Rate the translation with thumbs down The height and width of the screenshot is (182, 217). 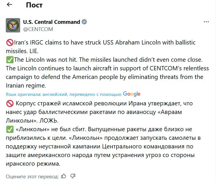(x=73, y=176)
